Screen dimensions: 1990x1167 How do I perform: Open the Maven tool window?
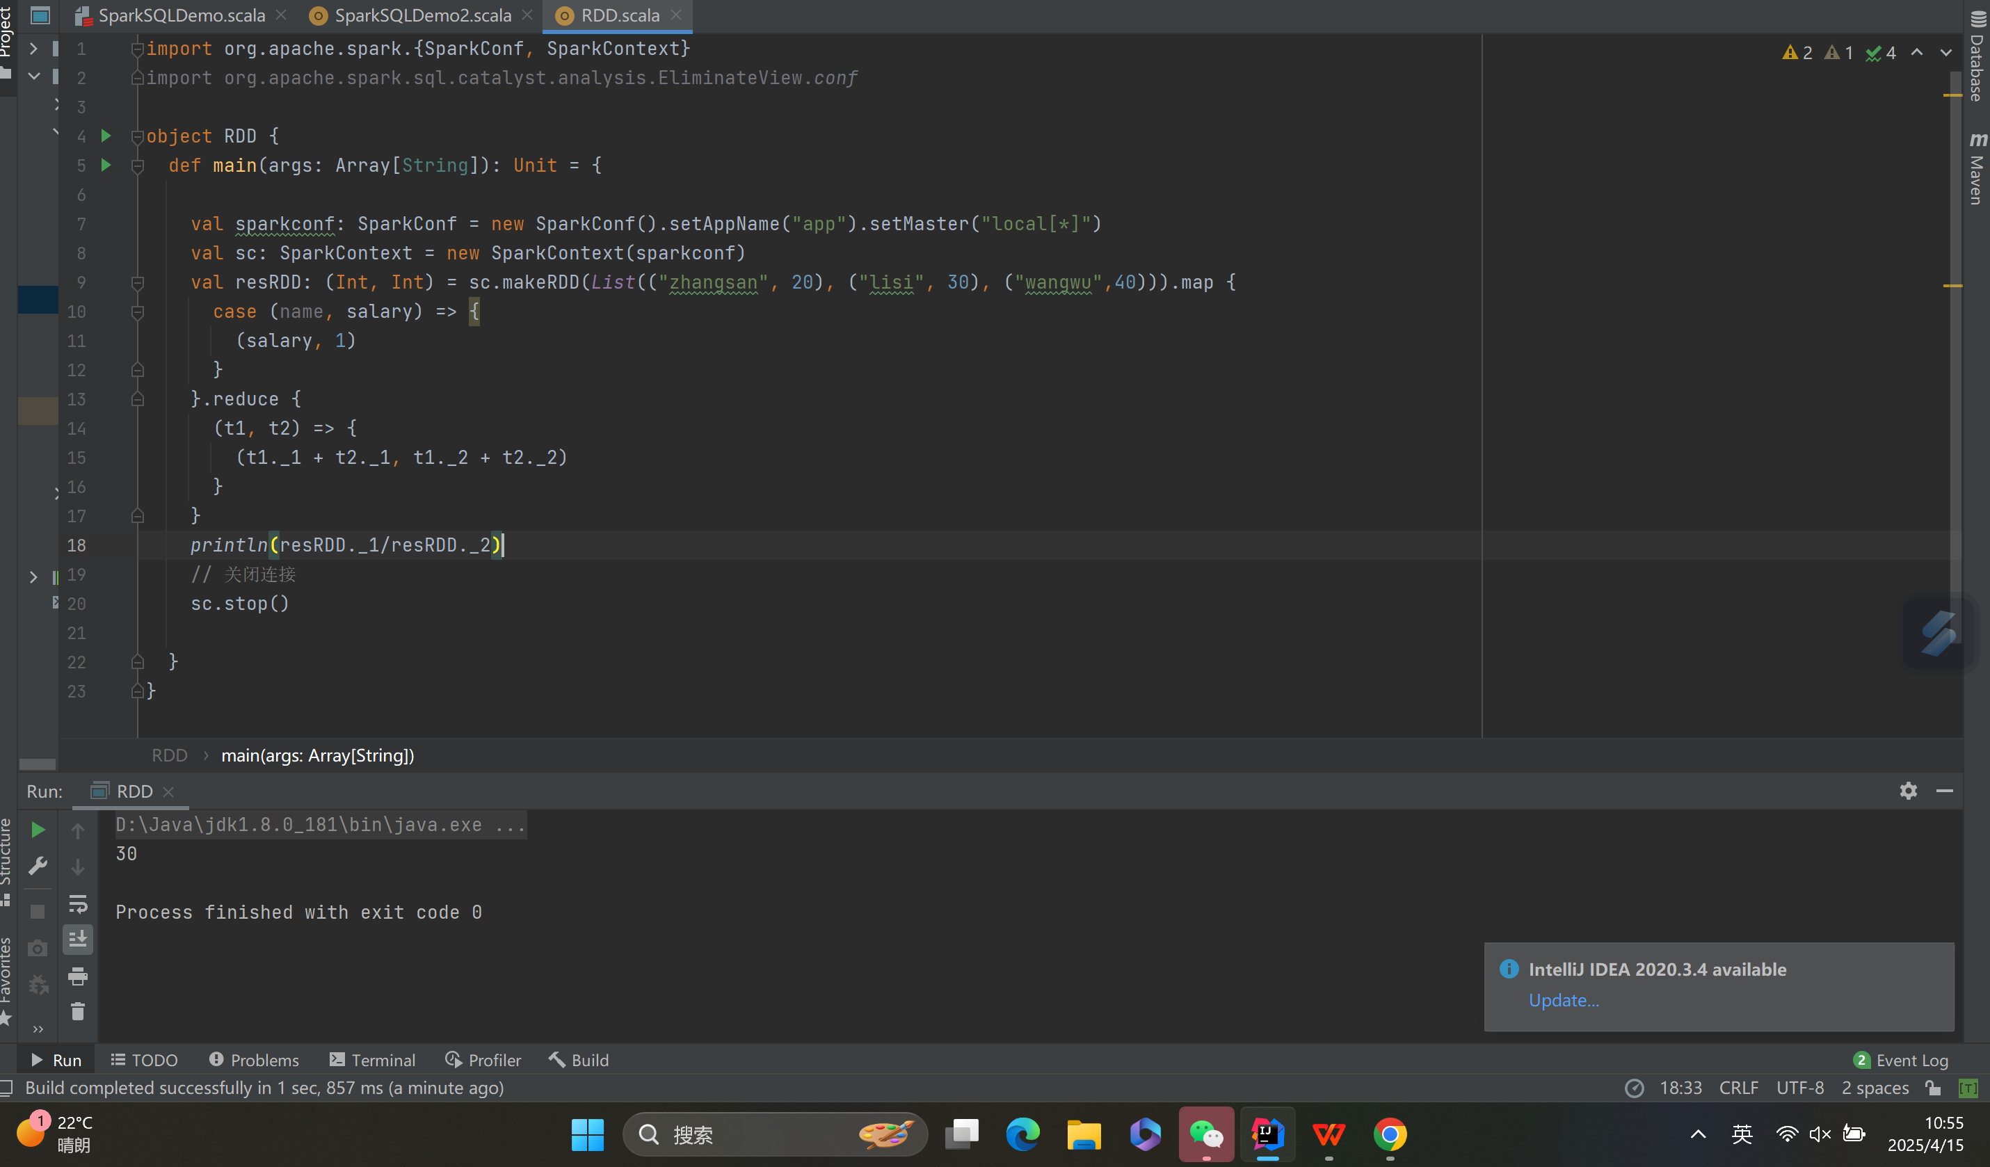[x=1977, y=168]
